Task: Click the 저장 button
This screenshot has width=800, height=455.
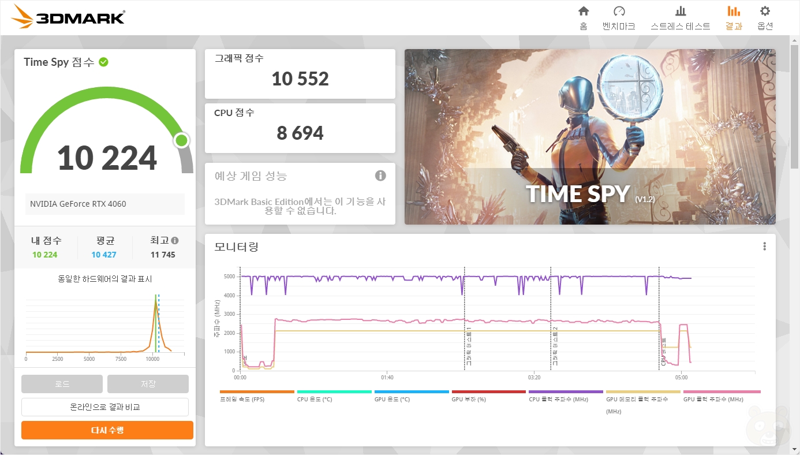Action: pyautogui.click(x=148, y=384)
